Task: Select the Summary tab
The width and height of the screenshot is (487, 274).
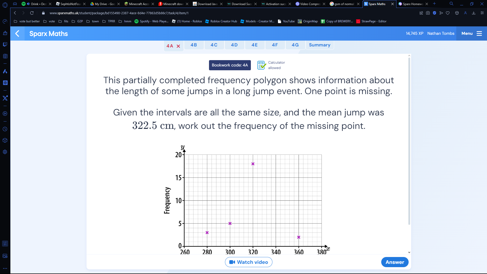Action: point(319,45)
